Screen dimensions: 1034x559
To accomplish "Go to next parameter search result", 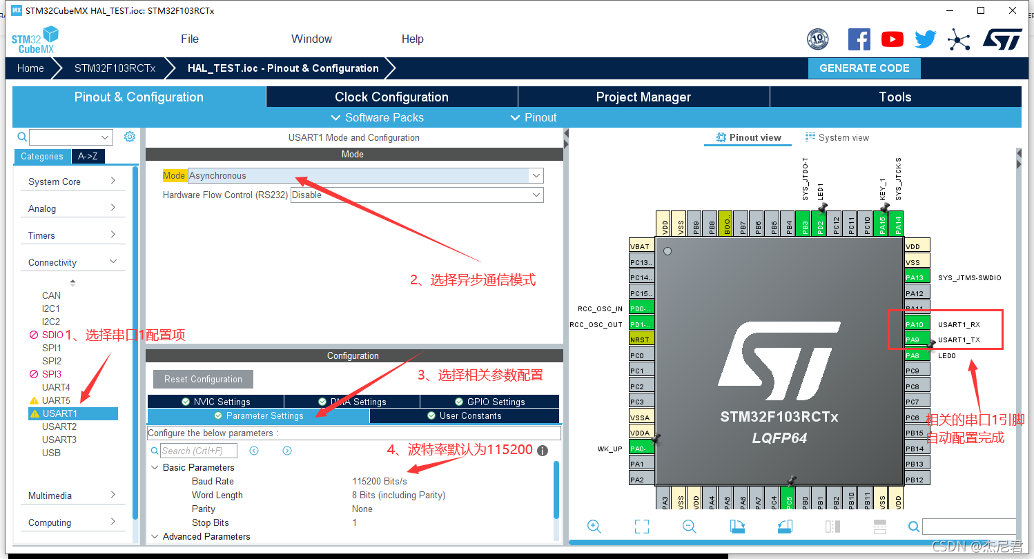I will pyautogui.click(x=287, y=451).
